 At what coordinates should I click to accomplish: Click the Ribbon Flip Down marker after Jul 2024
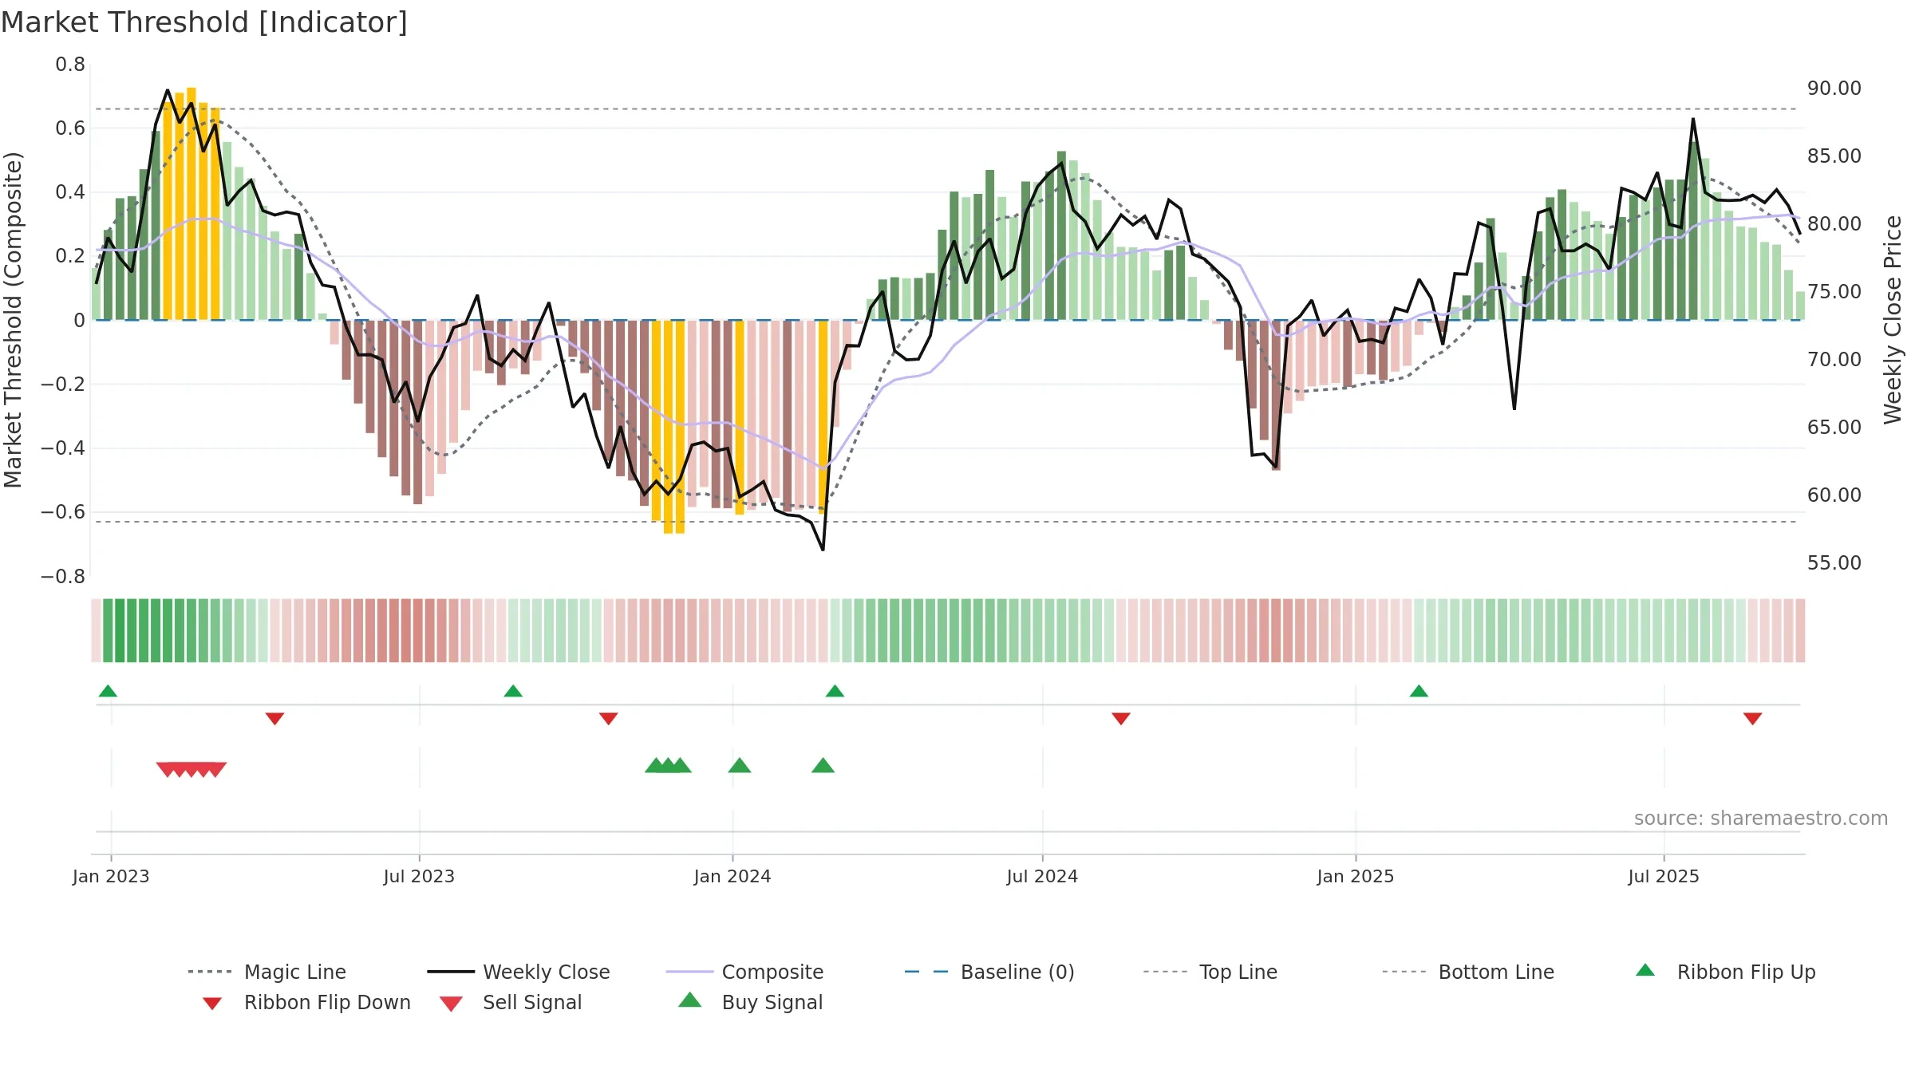coord(1120,719)
